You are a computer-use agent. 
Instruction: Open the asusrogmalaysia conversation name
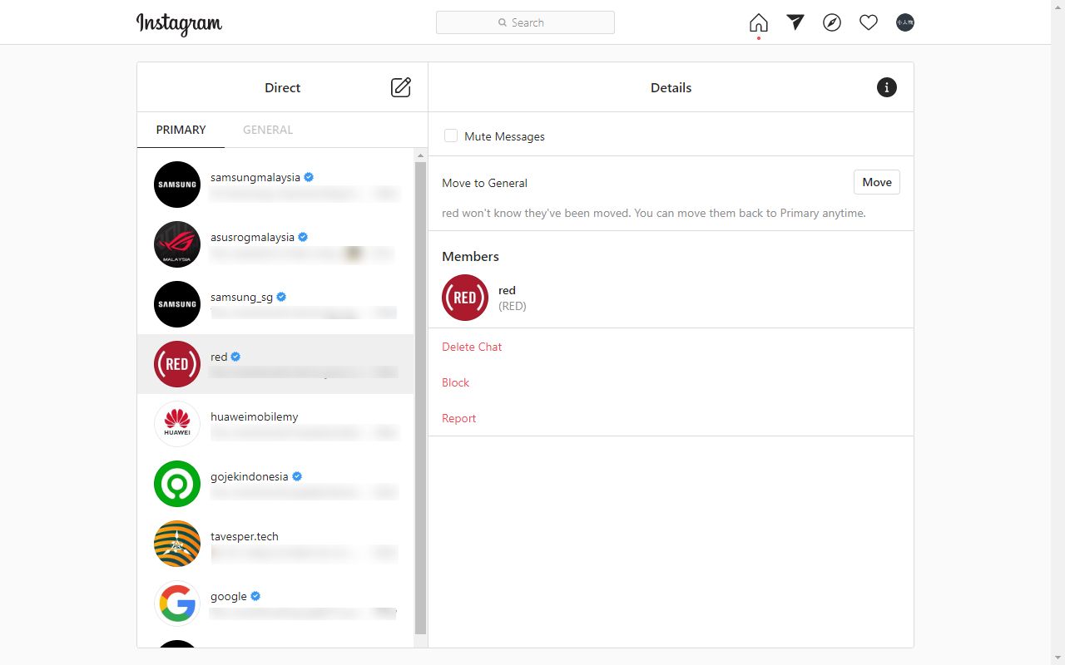pos(252,237)
